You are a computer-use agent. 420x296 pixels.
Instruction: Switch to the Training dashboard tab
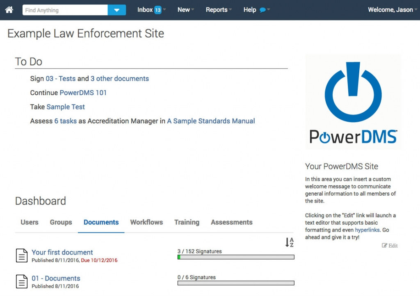[x=187, y=222]
